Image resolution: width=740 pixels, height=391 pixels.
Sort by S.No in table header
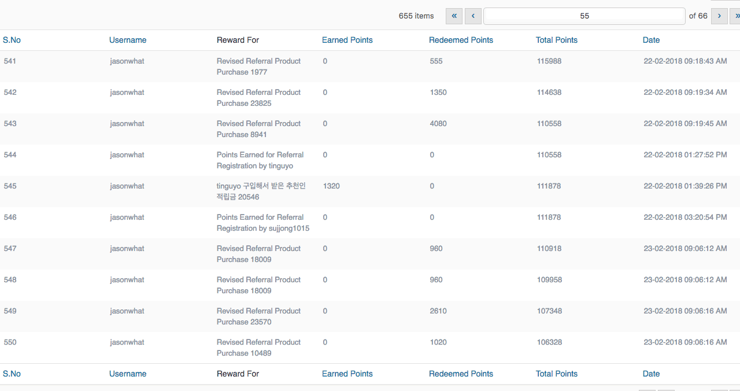pos(12,40)
